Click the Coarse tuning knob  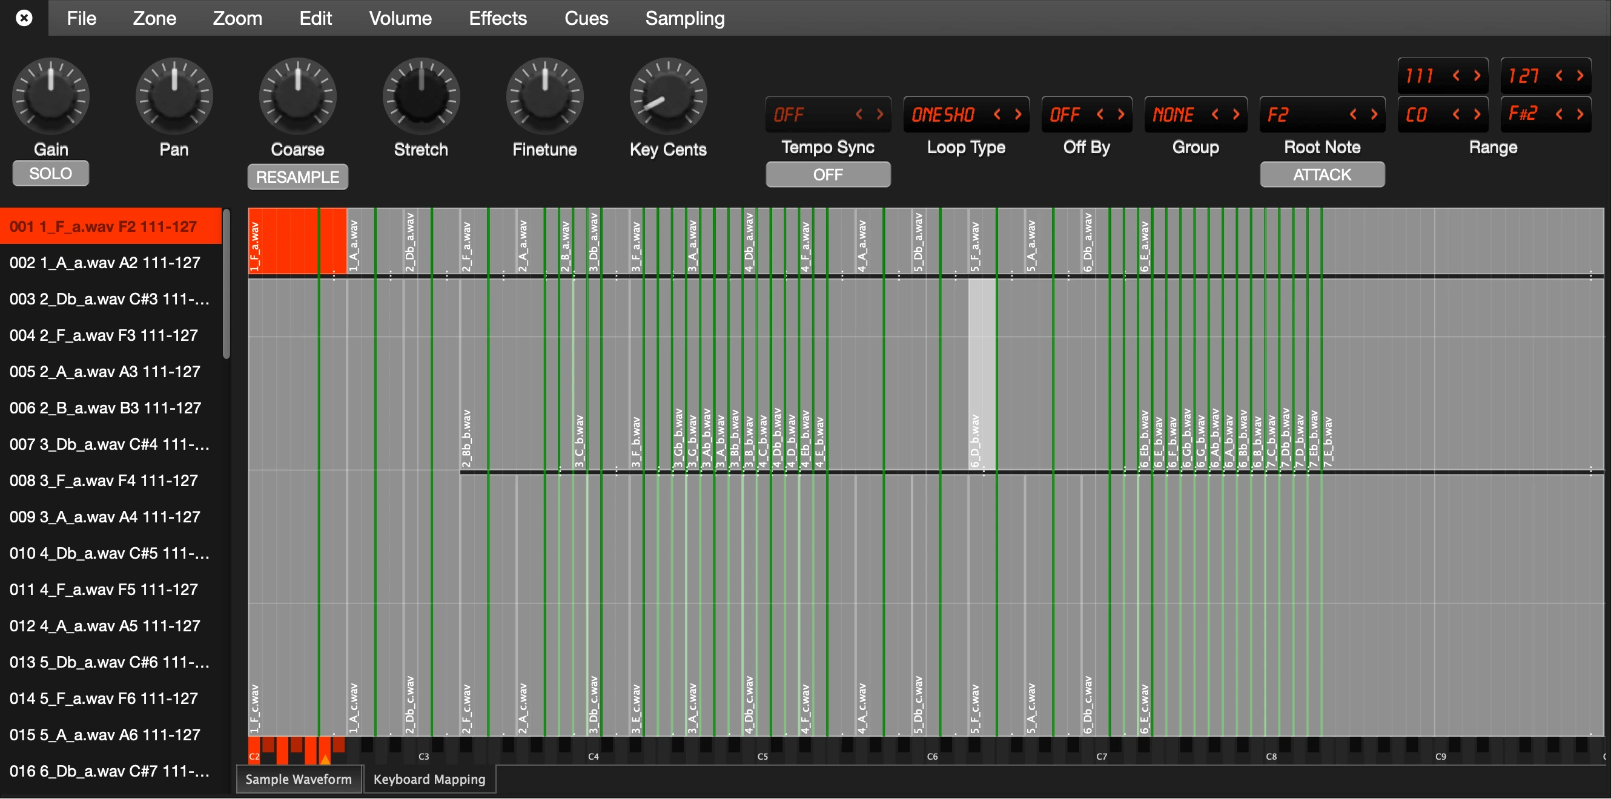coord(298,97)
